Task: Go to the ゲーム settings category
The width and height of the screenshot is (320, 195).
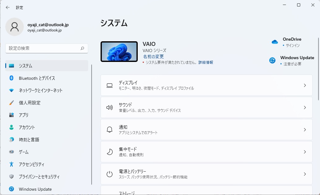Action: click(47, 152)
